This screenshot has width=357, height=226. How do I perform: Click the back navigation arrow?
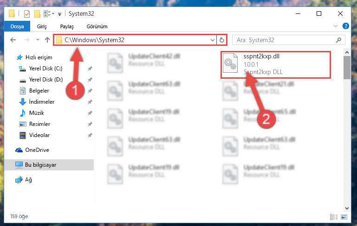(13, 40)
